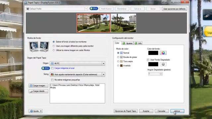
Task: Click Usar opciones por defecto button
Action: (x=175, y=9)
